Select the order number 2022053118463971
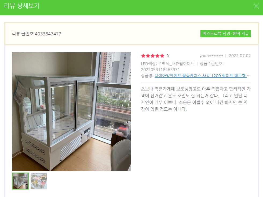 click(160, 70)
